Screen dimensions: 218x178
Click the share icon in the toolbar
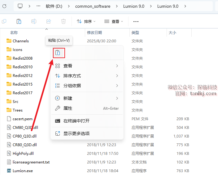coord(49,21)
